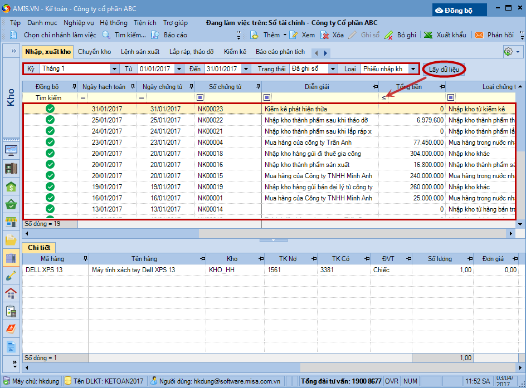526x388 pixels.
Task: Open the Nghiệp vụ menu
Action: tap(79, 23)
